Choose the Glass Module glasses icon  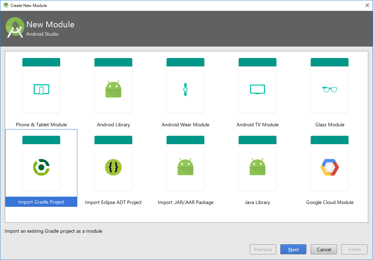click(x=330, y=90)
